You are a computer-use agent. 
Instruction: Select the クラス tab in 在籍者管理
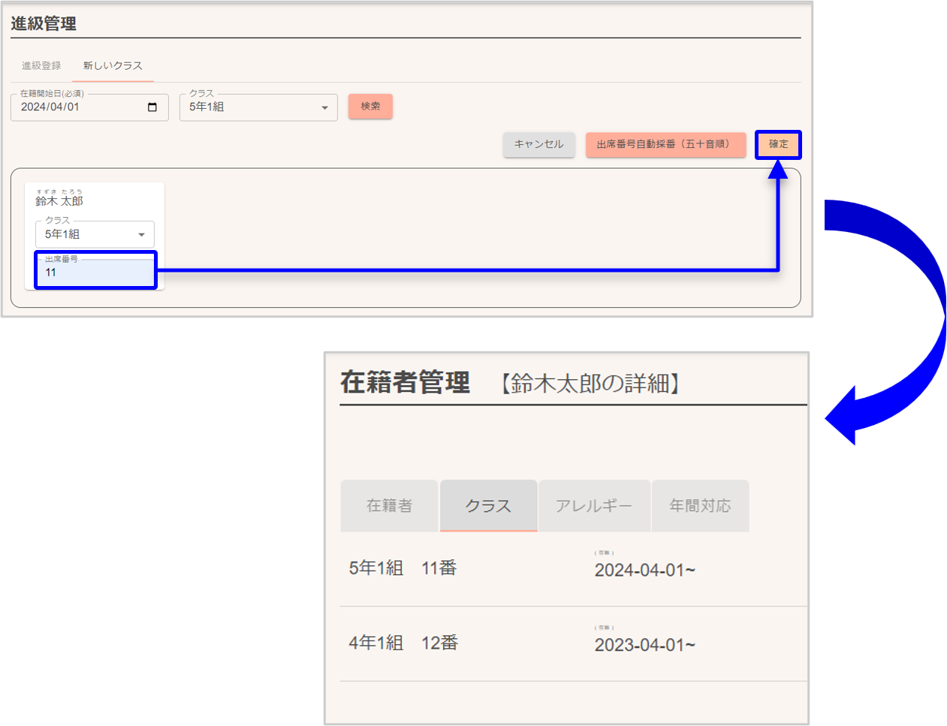[x=488, y=506]
